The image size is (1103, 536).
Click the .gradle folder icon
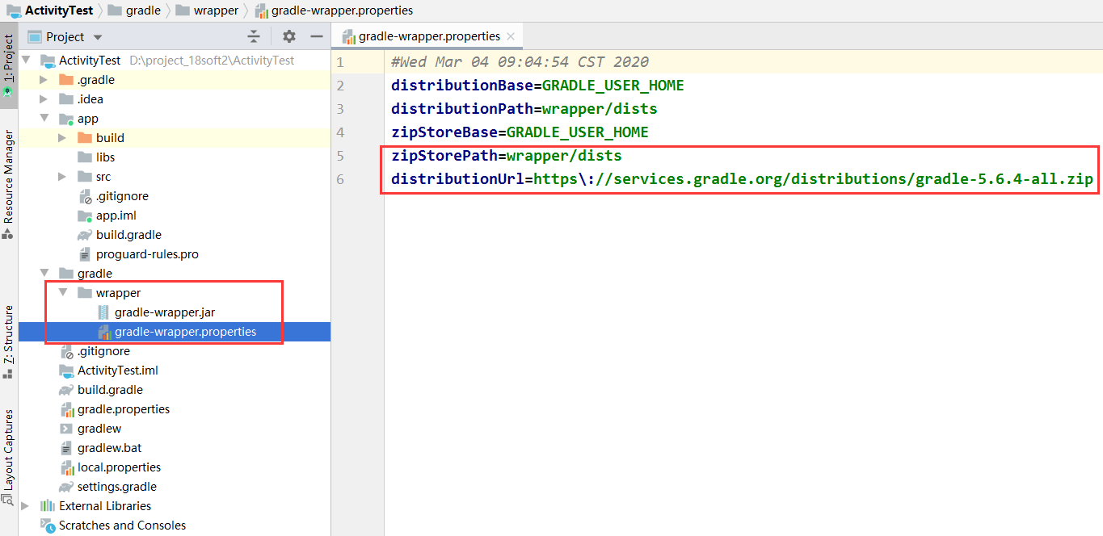point(66,80)
